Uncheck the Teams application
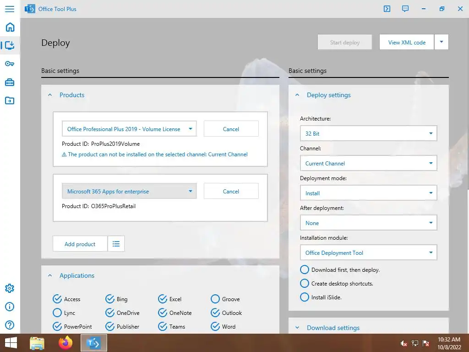 tap(163, 326)
